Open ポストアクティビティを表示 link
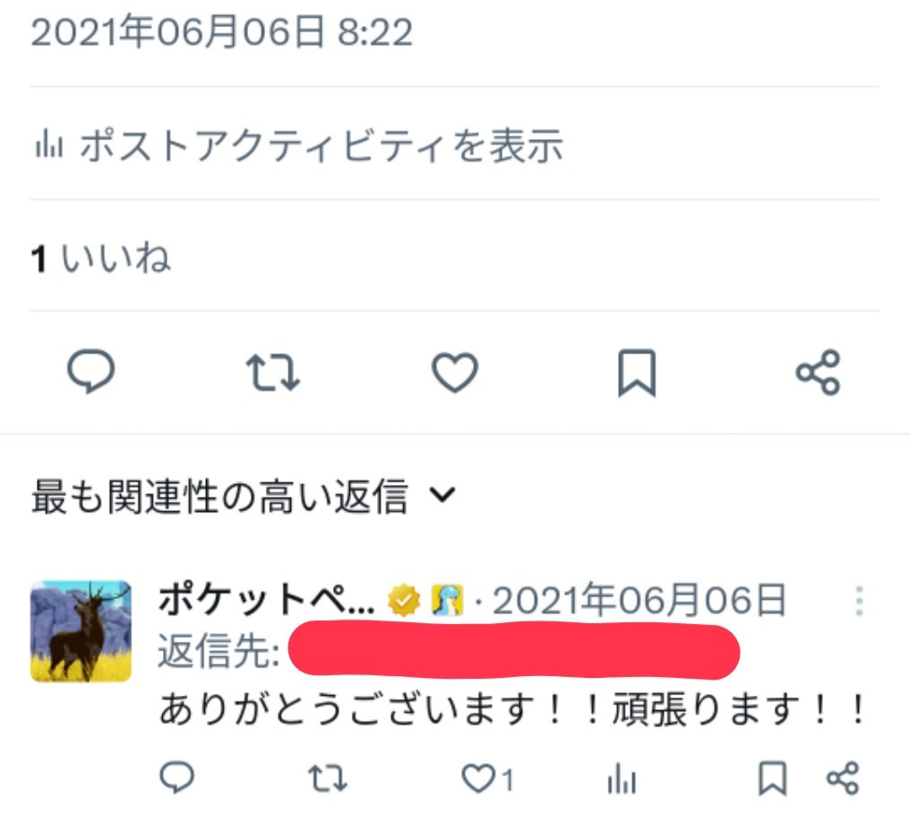This screenshot has width=910, height=815. point(299,144)
